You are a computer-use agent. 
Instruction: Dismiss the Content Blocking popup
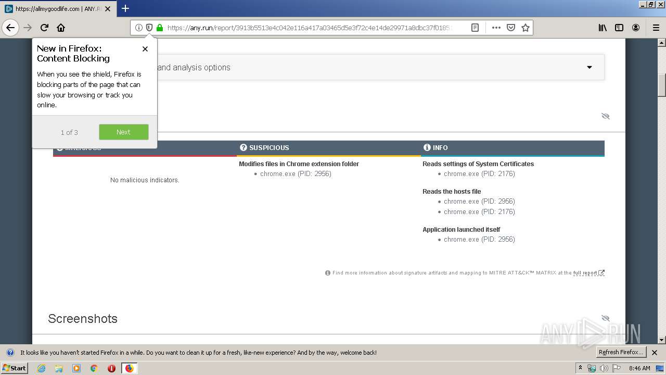click(145, 49)
